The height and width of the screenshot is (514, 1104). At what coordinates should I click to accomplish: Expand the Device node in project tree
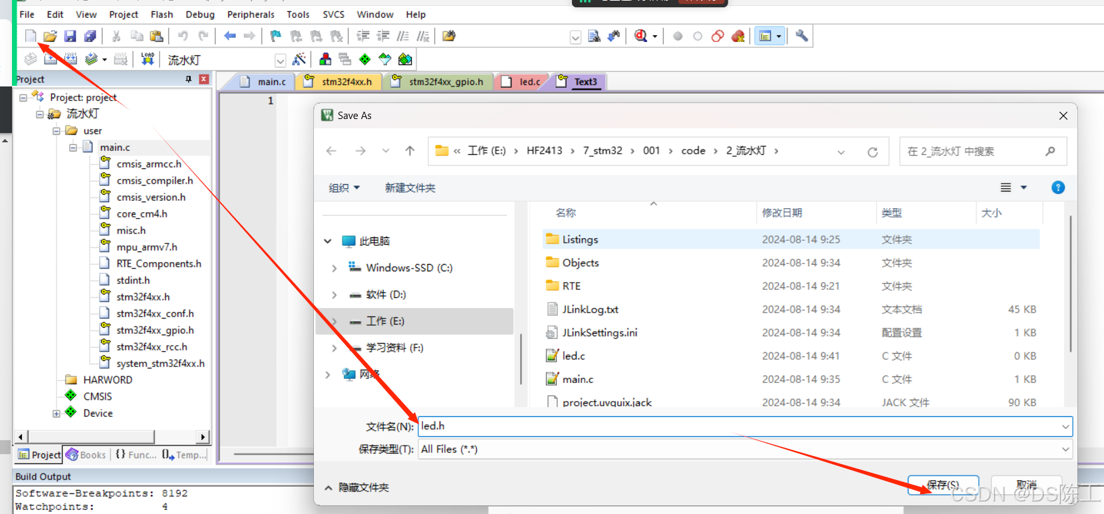[57, 414]
